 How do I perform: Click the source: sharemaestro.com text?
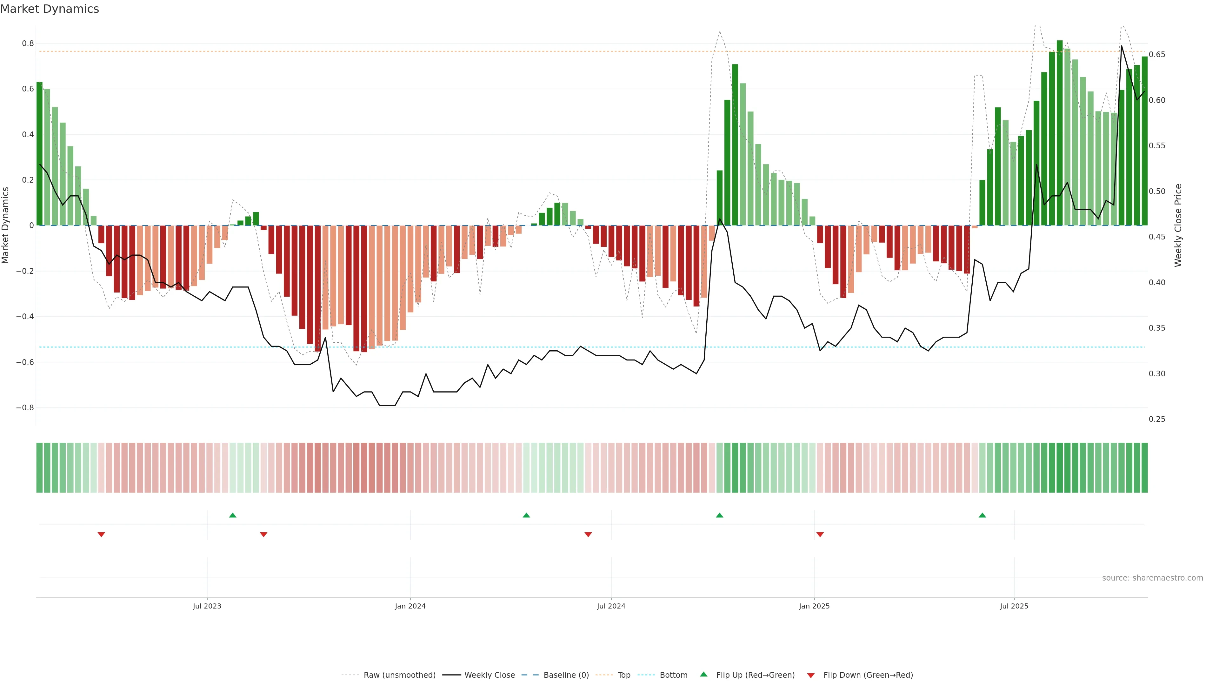point(1152,578)
